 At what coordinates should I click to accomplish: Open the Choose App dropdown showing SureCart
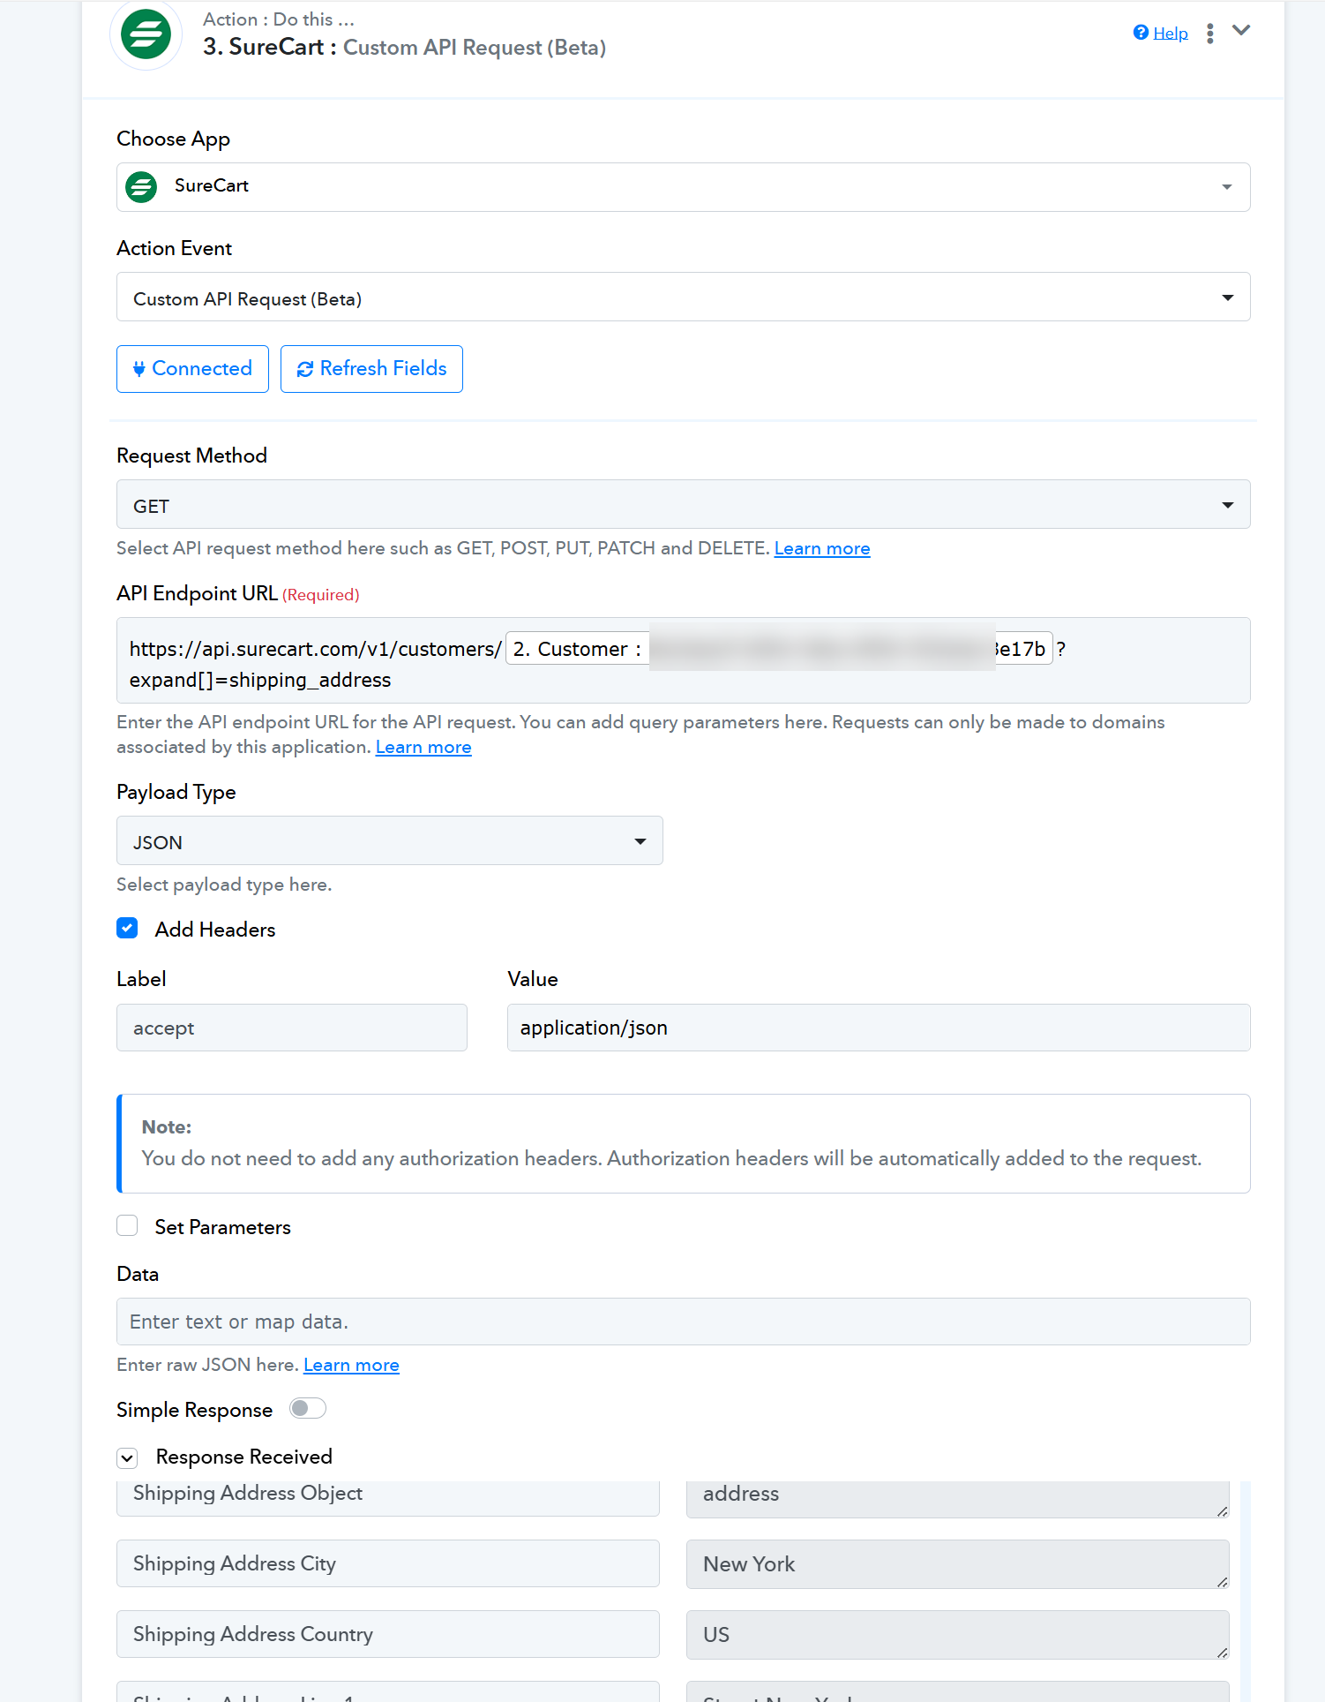[683, 187]
